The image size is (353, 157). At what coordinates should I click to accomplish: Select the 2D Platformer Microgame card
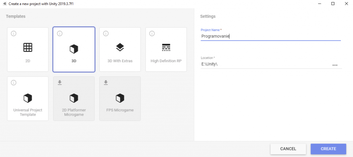coord(74,99)
